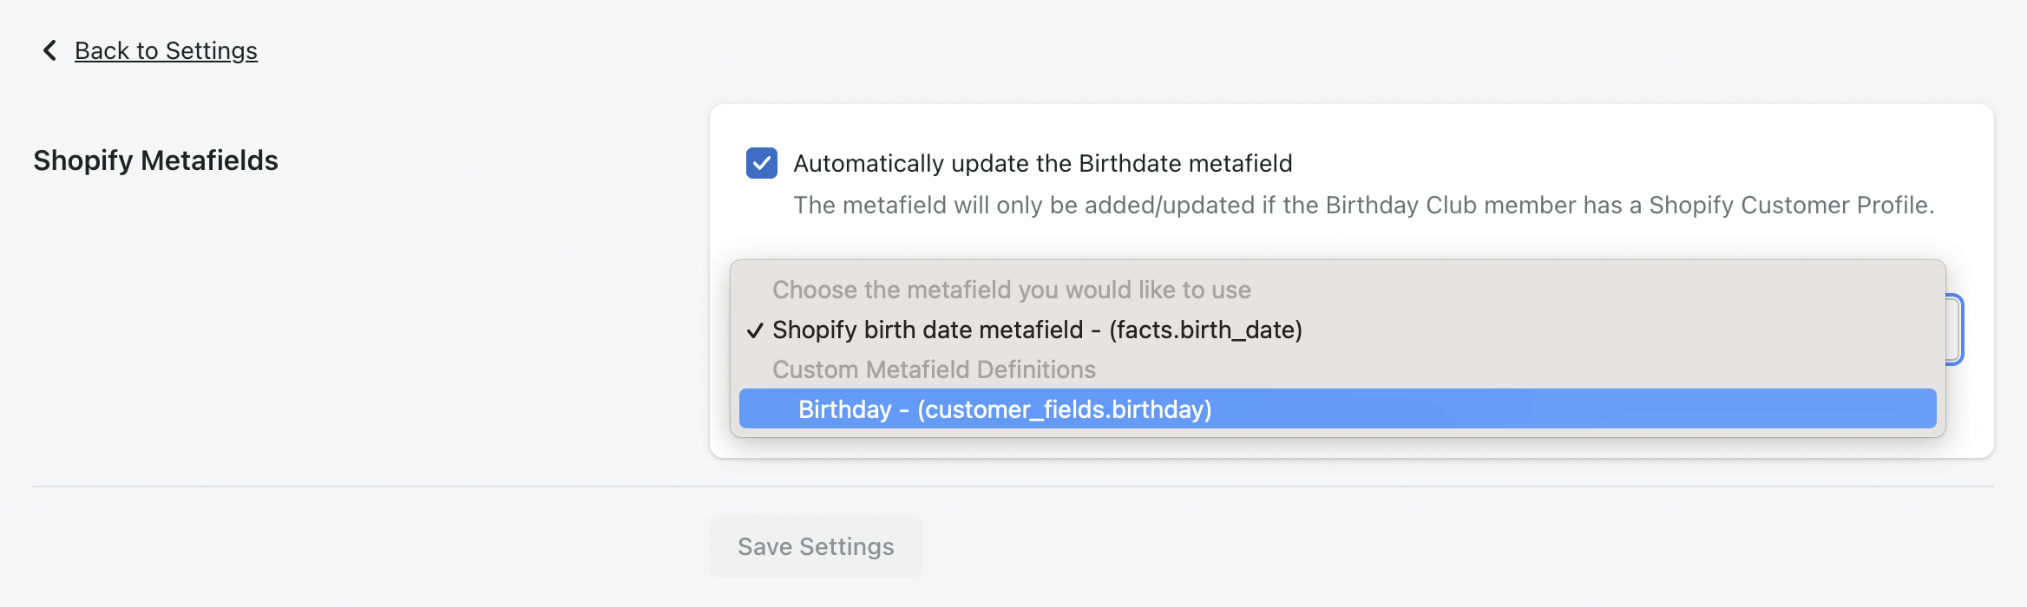
Task: Click the word "Settings" in the back link
Action: pyautogui.click(x=211, y=51)
